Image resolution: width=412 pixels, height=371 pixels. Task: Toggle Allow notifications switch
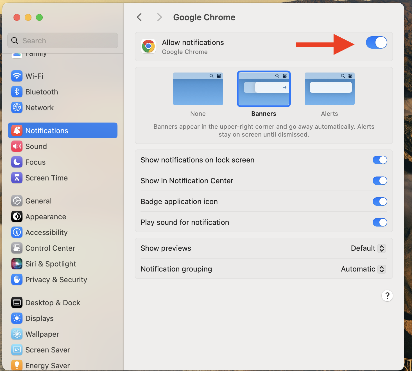377,43
